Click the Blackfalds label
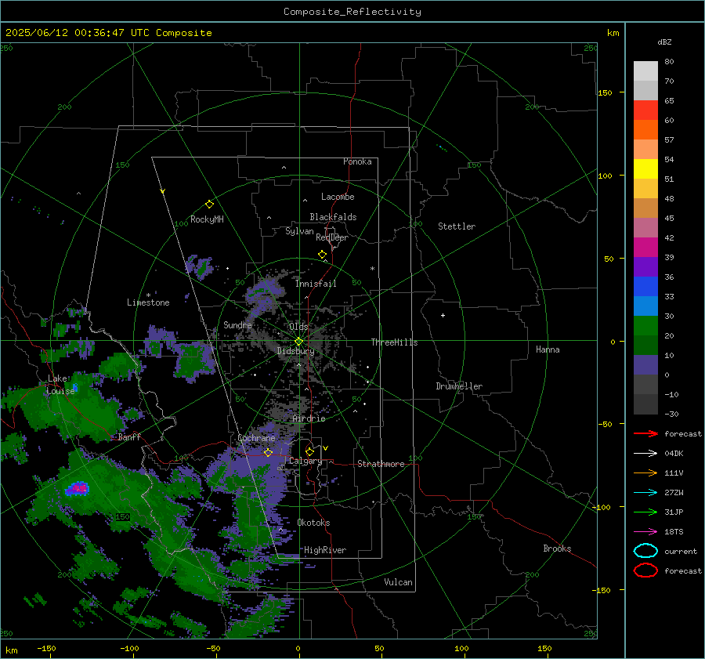The image size is (705, 659). 333,217
